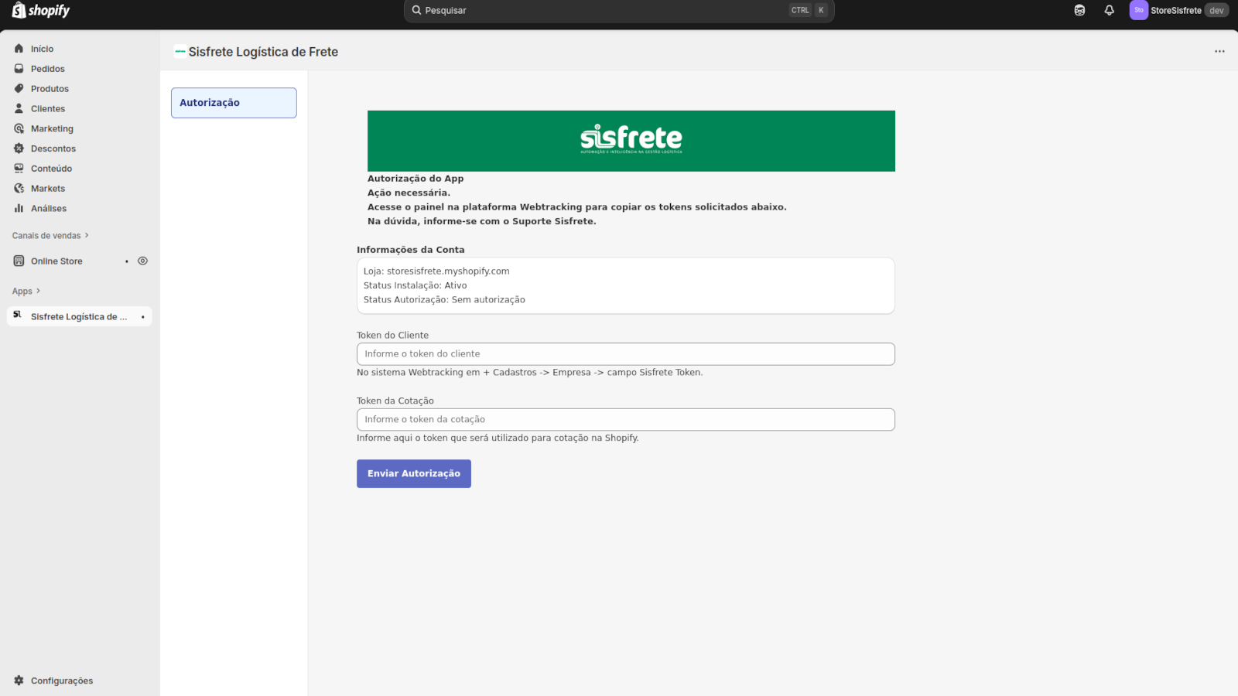Open Produtos tag icon
The image size is (1238, 696).
tap(19, 89)
